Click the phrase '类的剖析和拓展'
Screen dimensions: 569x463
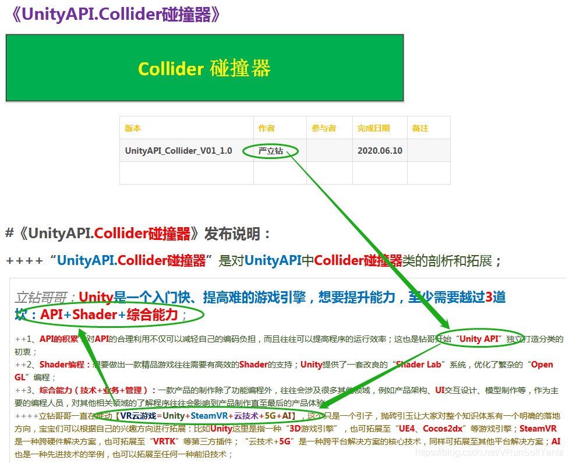447,260
